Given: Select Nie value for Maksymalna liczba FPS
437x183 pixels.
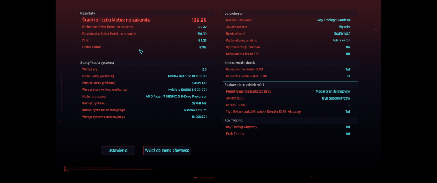Looking at the screenshot, I should coord(348,54).
